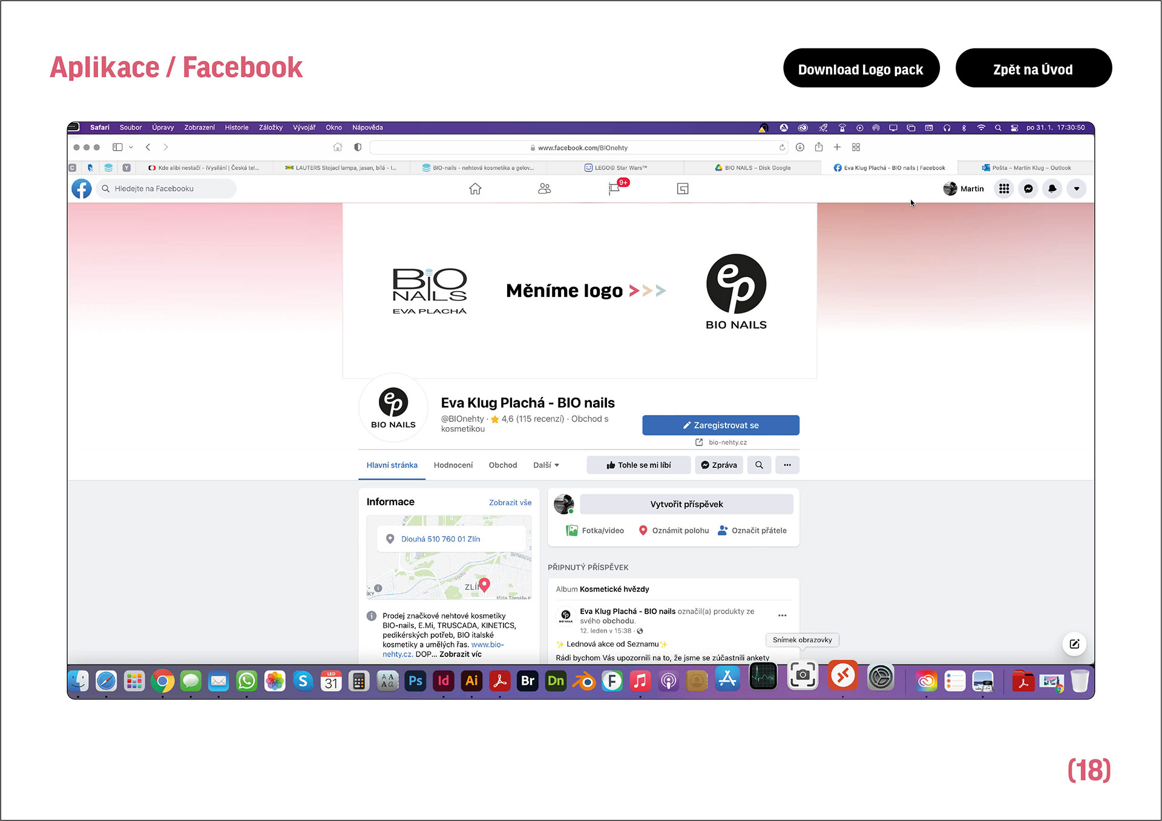Open the Facebook logo home icon

[82, 189]
